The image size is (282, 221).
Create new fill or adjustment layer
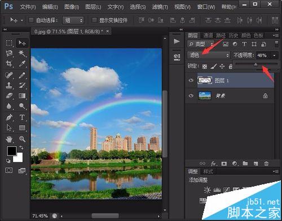click(235, 163)
